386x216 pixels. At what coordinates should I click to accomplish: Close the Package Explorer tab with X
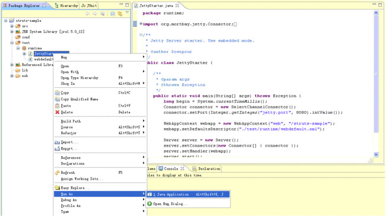(x=44, y=5)
